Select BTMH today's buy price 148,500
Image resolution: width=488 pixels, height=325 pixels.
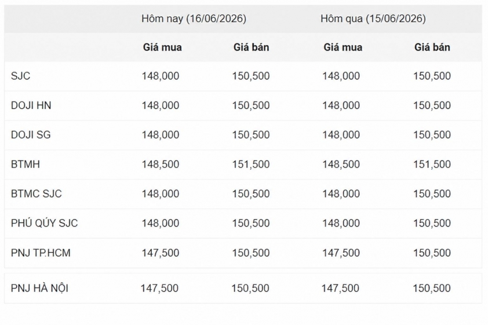(x=161, y=164)
